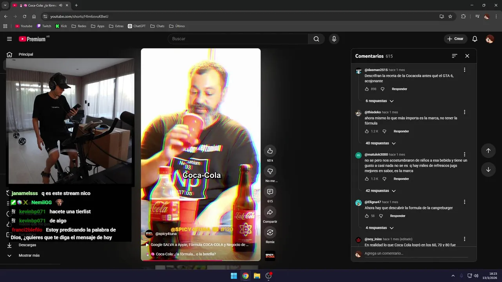Open the comments icon showing 615
502x282 pixels.
click(x=270, y=192)
